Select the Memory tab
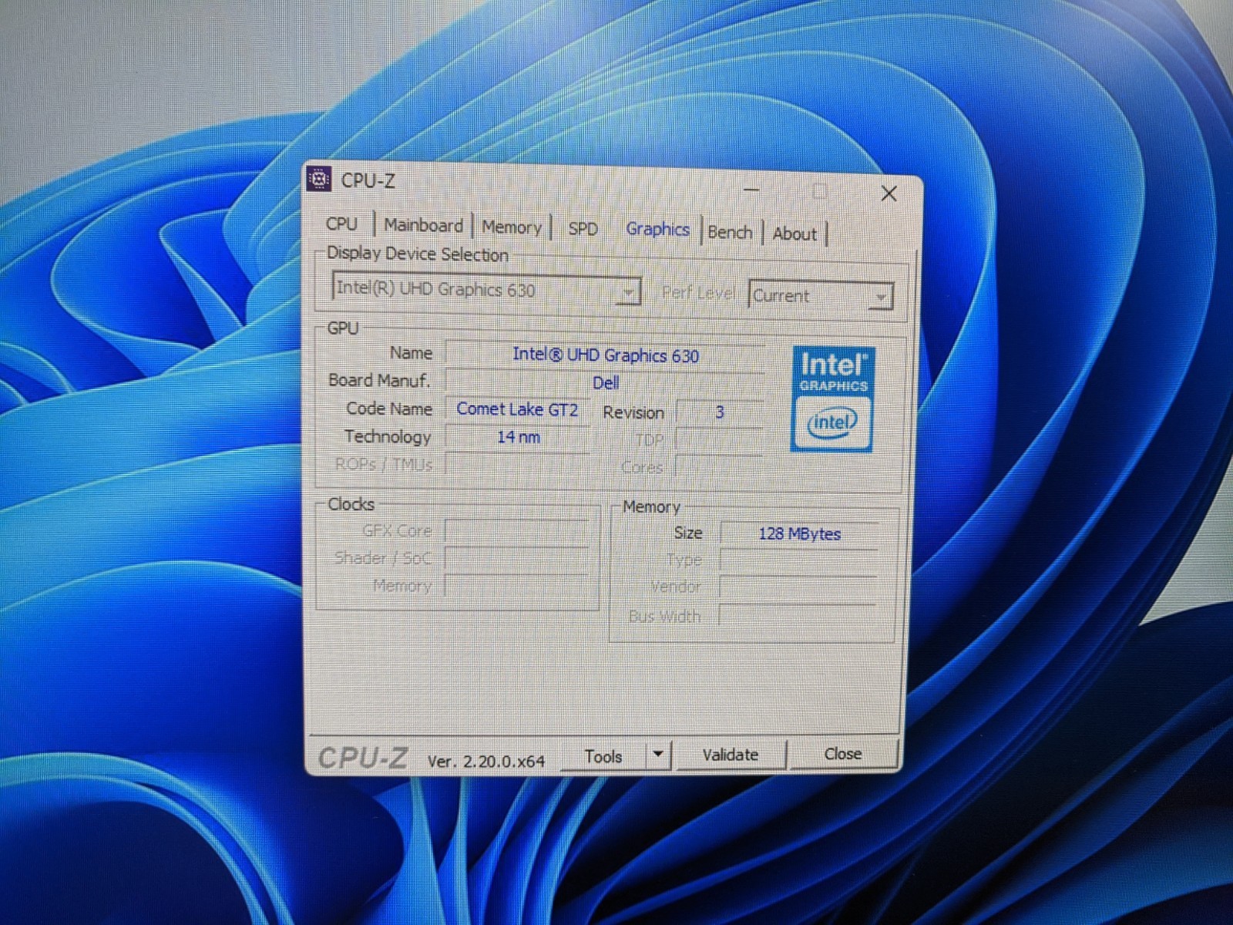1233x925 pixels. pyautogui.click(x=512, y=227)
